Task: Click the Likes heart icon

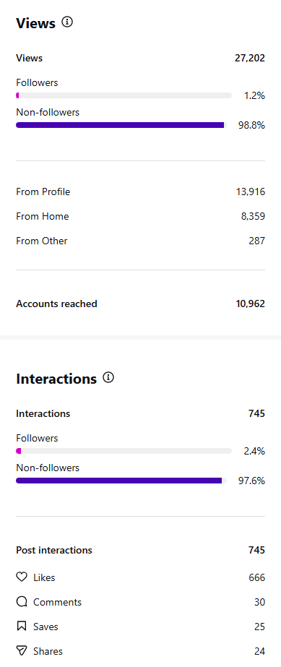Action: click(x=21, y=577)
